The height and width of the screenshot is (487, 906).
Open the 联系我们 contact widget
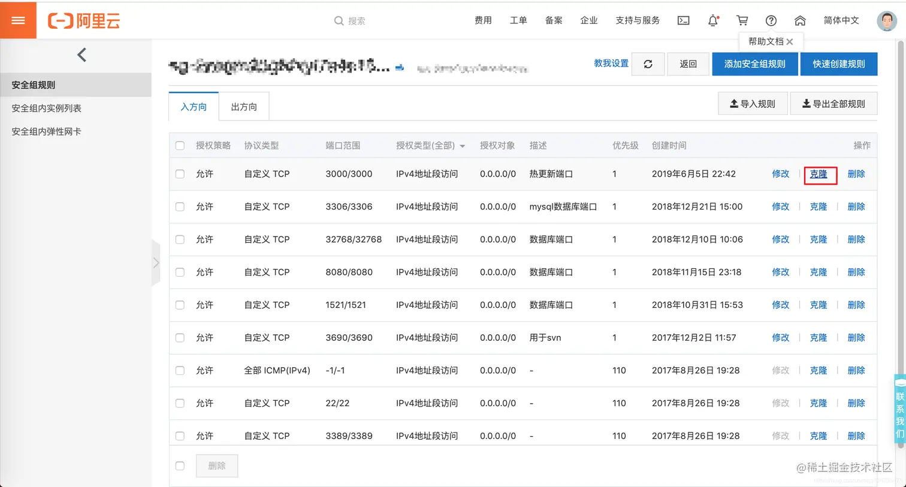899,409
